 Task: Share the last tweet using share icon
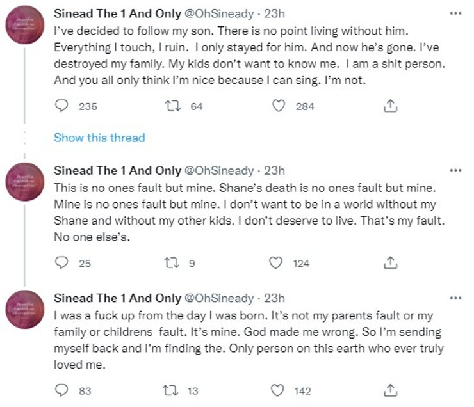(x=390, y=390)
